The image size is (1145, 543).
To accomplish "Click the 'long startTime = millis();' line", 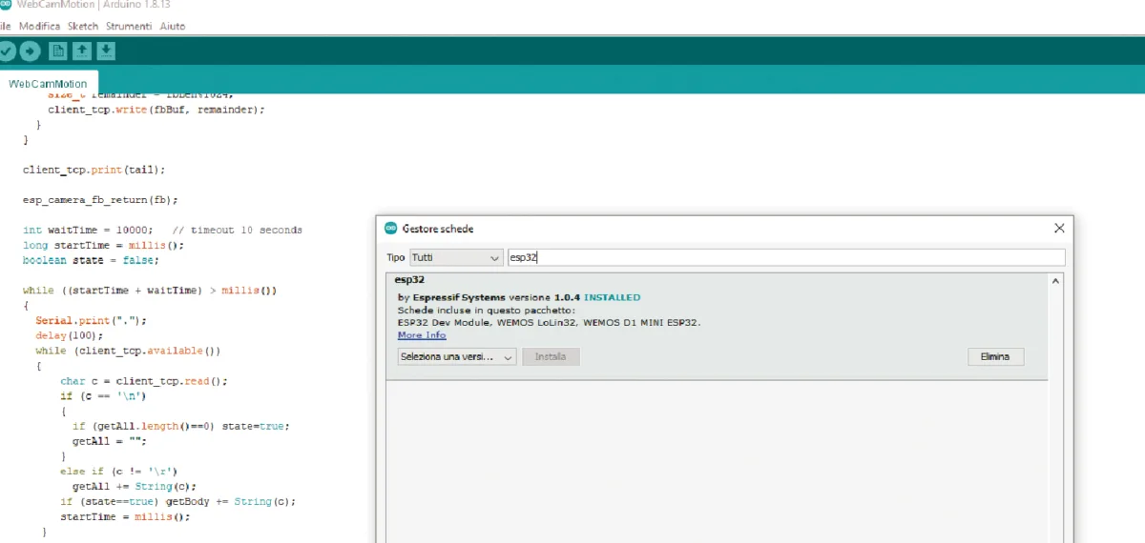I will [103, 246].
